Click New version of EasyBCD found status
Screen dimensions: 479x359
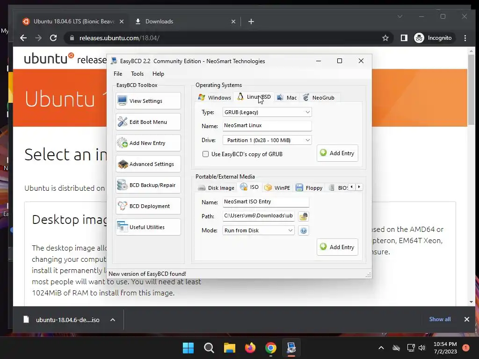pyautogui.click(x=147, y=274)
